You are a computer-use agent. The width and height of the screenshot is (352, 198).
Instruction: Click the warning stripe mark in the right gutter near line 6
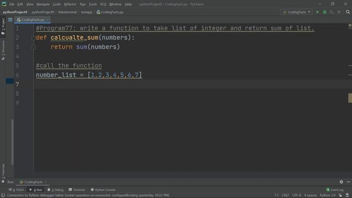350,75
